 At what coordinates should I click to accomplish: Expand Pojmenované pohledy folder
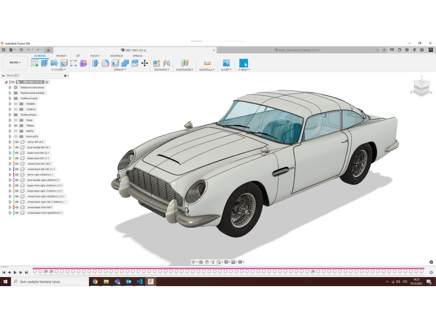(10, 93)
